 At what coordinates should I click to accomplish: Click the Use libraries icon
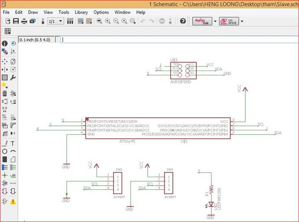[70, 21]
